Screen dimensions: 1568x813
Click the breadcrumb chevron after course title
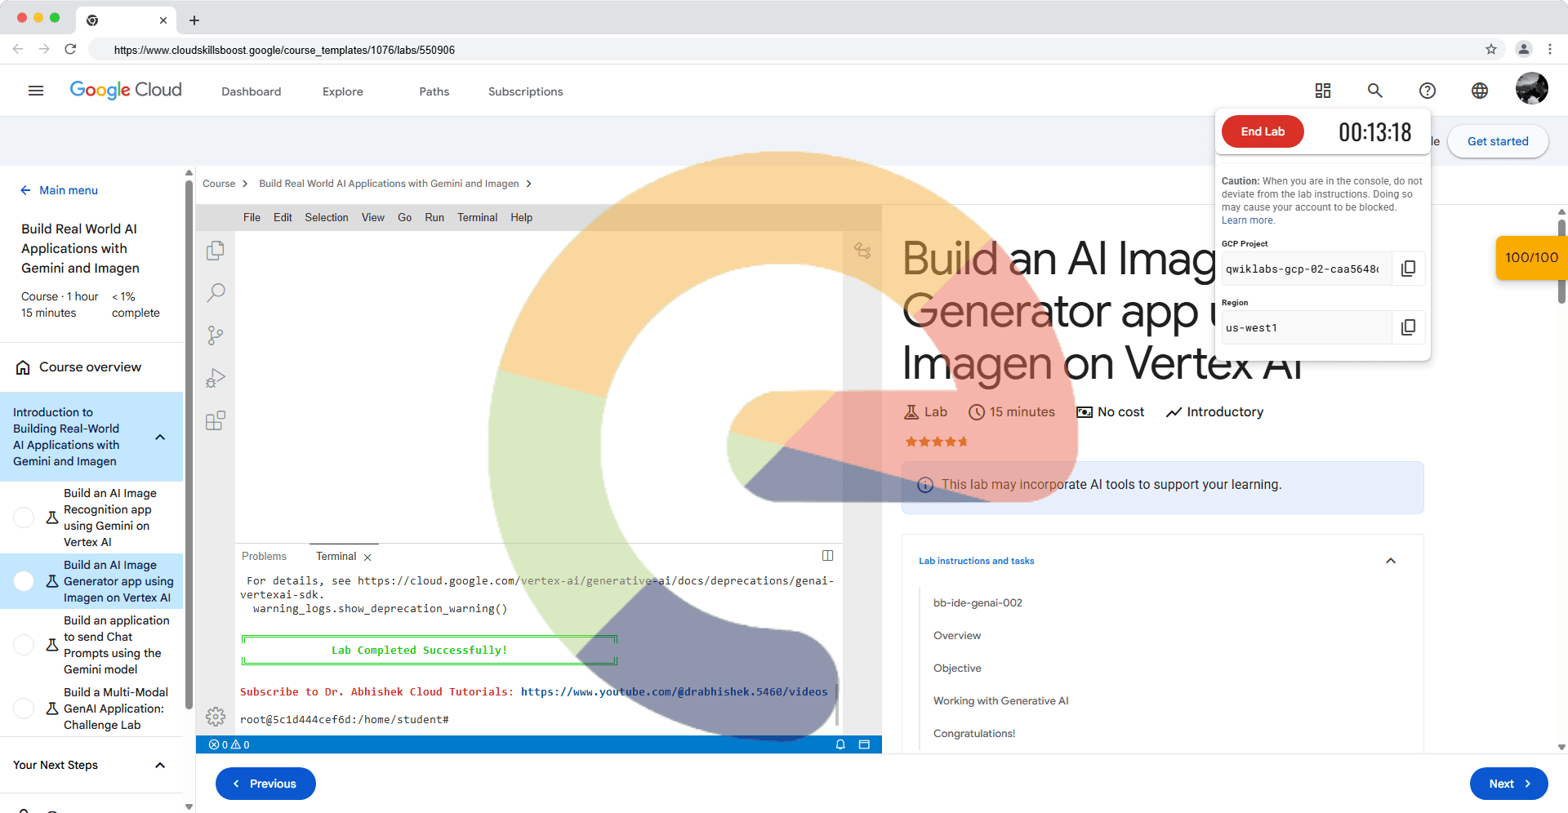click(x=529, y=184)
